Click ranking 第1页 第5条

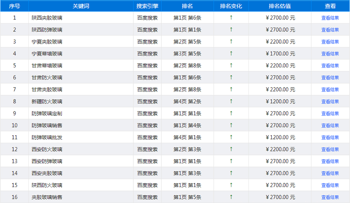(187, 198)
